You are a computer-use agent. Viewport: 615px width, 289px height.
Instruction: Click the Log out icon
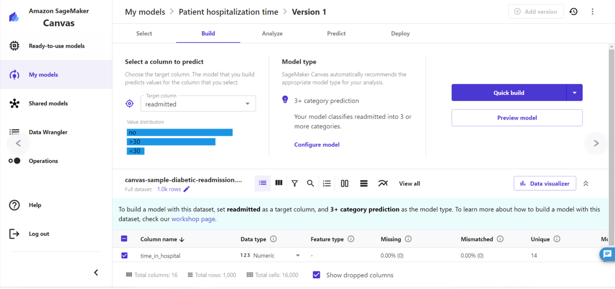point(14,234)
